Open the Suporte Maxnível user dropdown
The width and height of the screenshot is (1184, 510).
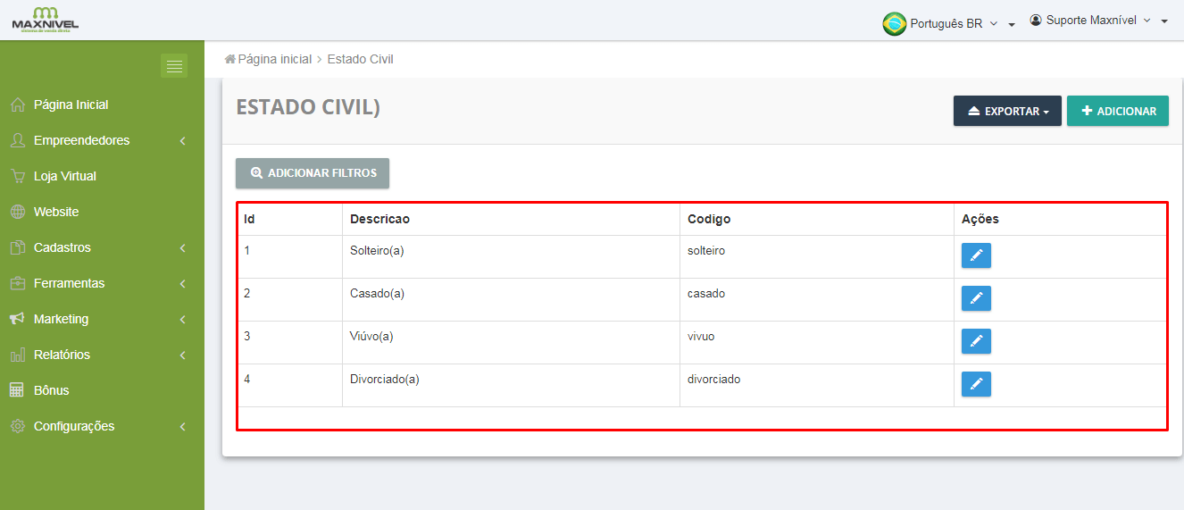(1098, 21)
